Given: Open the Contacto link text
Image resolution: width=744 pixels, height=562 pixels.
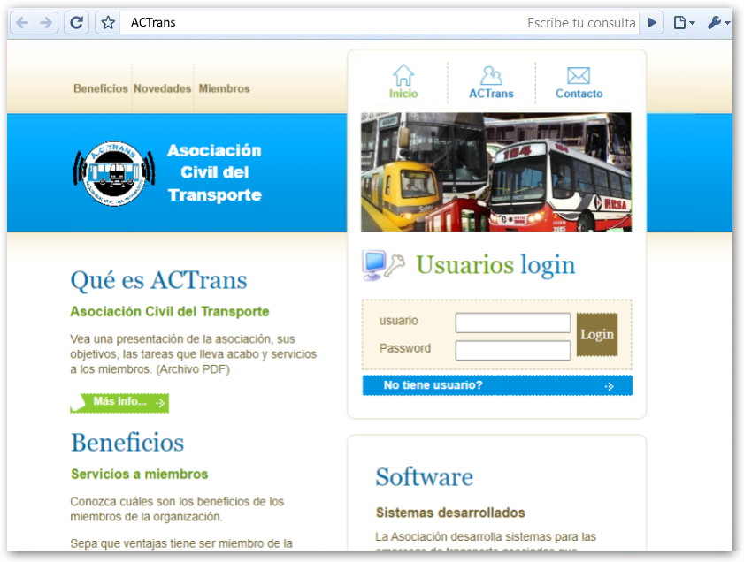Looking at the screenshot, I should pyautogui.click(x=579, y=94).
